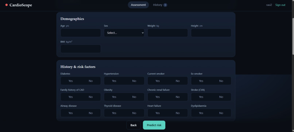Click the Demographics section heading
294x132 pixels.
(72, 19)
